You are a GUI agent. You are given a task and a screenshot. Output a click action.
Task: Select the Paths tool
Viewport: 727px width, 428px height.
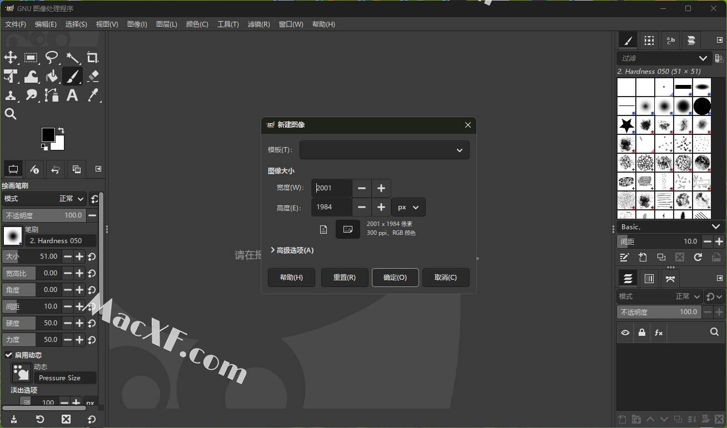(52, 95)
